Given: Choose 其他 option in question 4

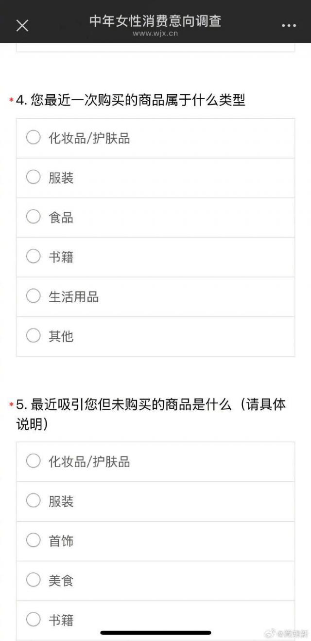Looking at the screenshot, I should tap(33, 336).
